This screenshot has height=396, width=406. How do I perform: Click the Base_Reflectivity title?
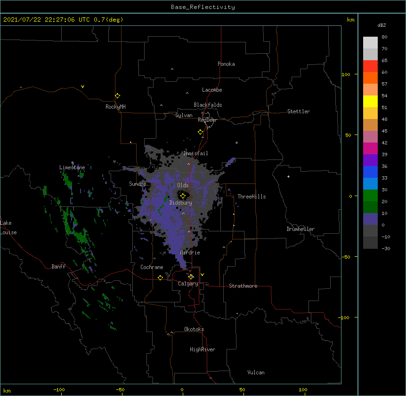203,7
